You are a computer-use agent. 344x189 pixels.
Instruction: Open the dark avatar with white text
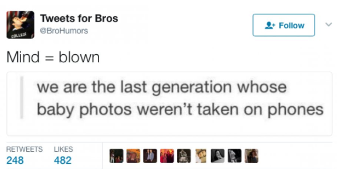pos(184,156)
